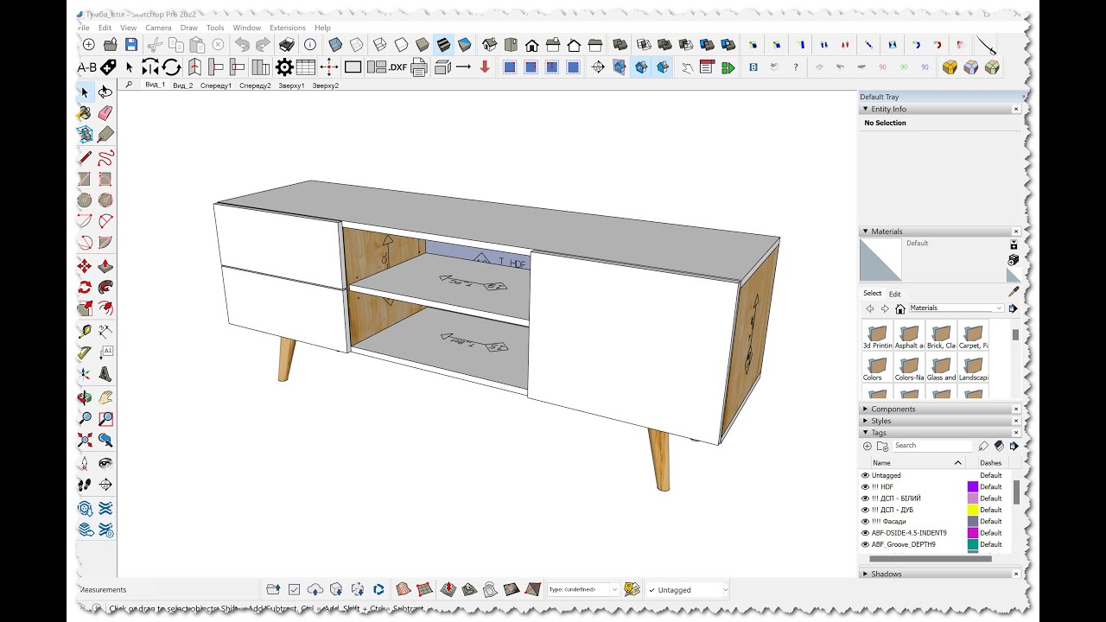This screenshot has width=1106, height=622.
Task: Click the Save floppy disk icon
Action: 131,45
